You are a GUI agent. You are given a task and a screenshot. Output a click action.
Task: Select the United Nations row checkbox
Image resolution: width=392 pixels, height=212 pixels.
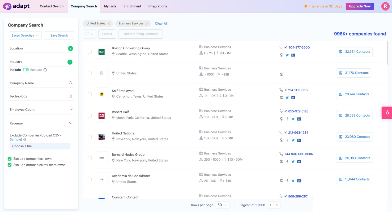(90, 137)
